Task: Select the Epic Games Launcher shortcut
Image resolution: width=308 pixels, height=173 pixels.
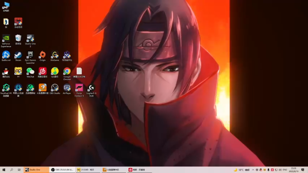Action: point(30,57)
